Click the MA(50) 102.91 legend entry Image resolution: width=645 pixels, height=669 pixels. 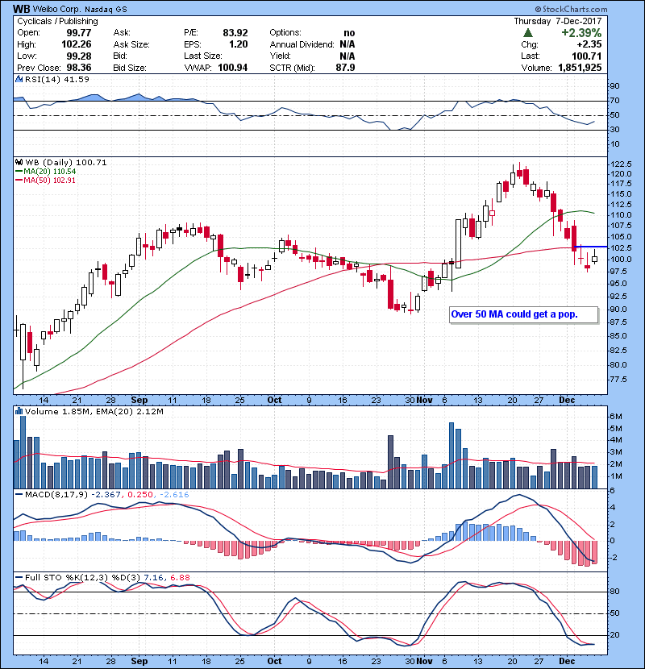[45, 181]
